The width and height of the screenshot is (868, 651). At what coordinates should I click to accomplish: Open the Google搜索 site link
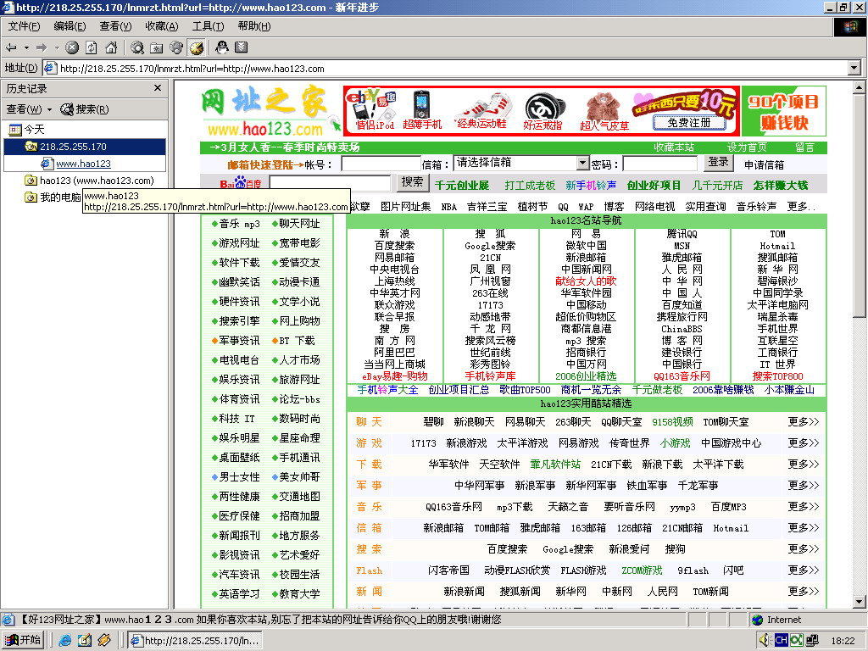pyautogui.click(x=490, y=246)
